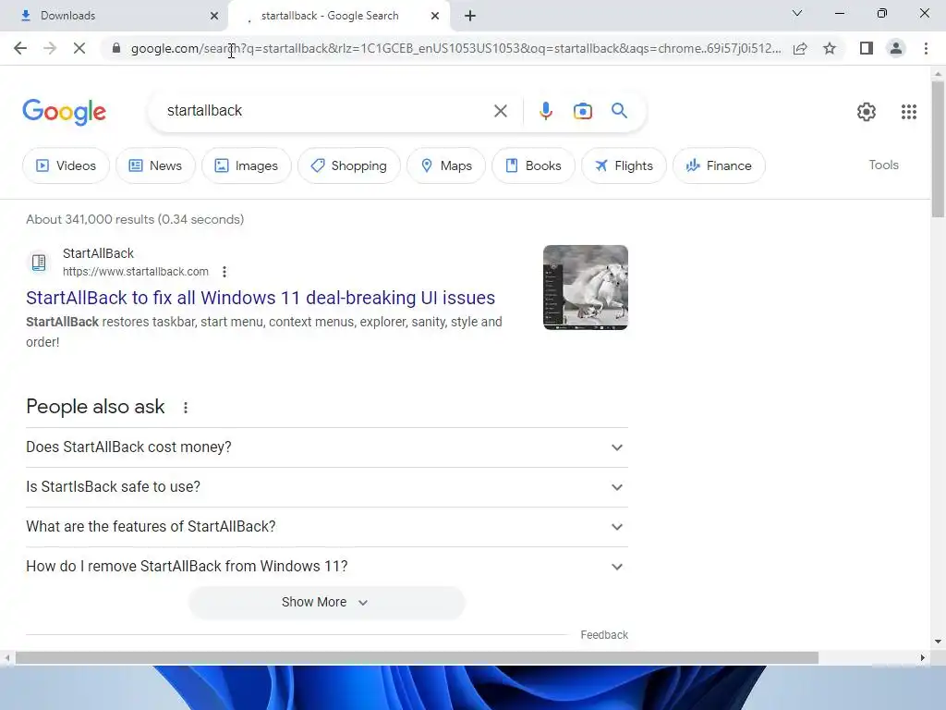
Task: Stop loading the page
Action: tap(79, 48)
